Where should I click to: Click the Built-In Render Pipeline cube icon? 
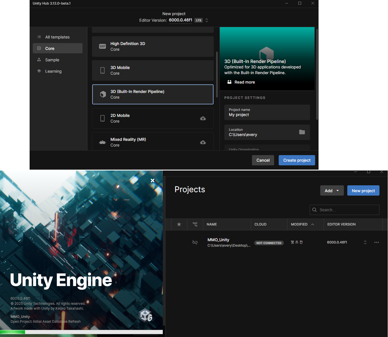[x=103, y=94]
